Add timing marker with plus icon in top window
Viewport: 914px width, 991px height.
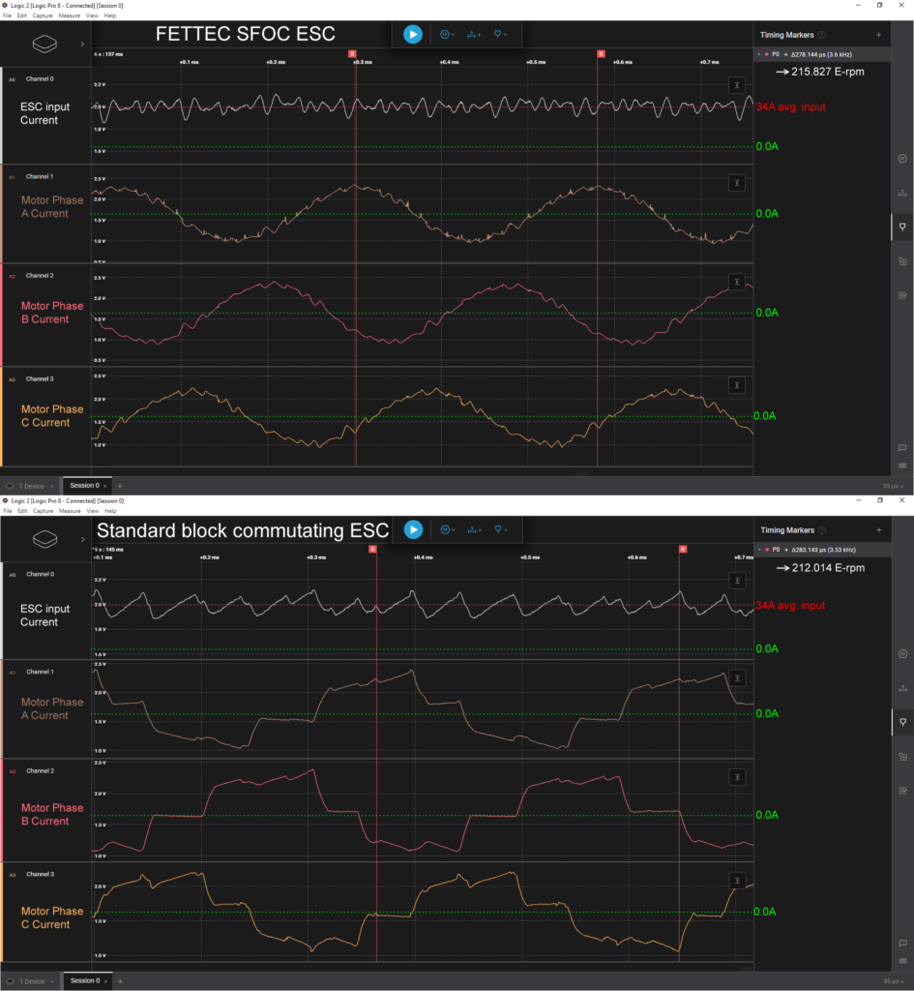pyautogui.click(x=878, y=35)
